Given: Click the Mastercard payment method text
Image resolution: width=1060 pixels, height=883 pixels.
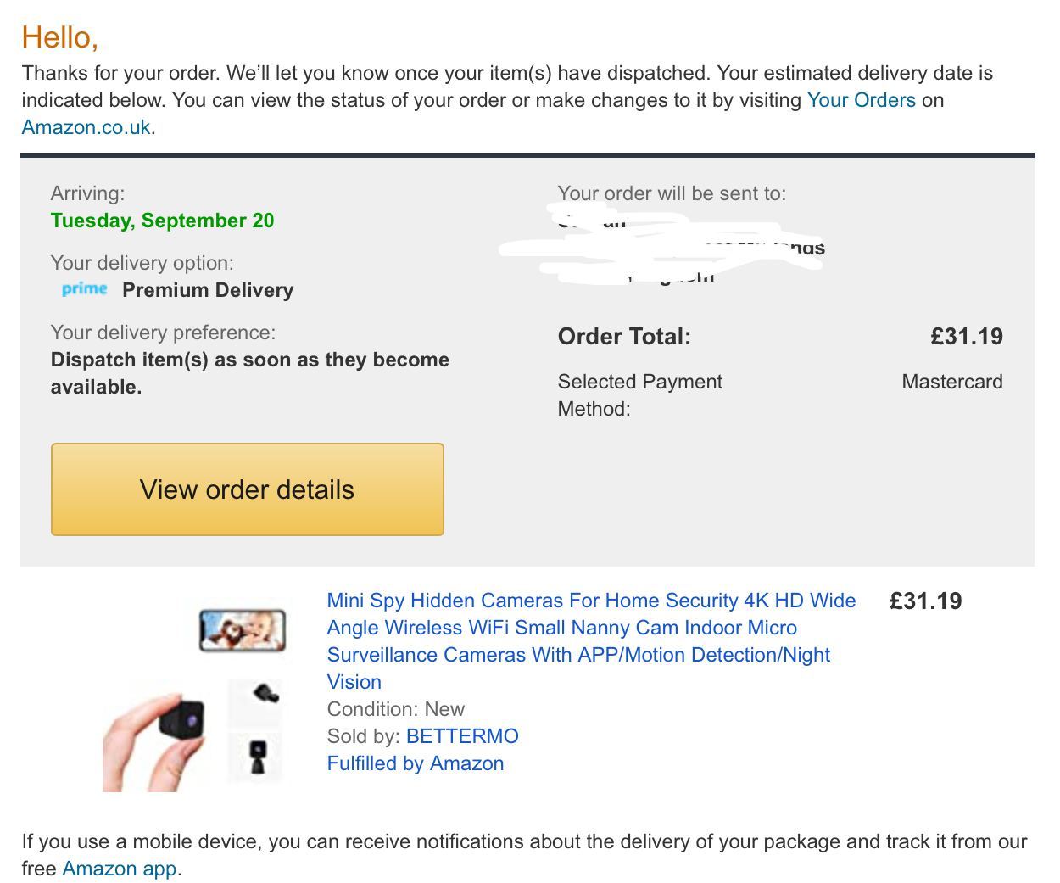Looking at the screenshot, I should [x=951, y=382].
